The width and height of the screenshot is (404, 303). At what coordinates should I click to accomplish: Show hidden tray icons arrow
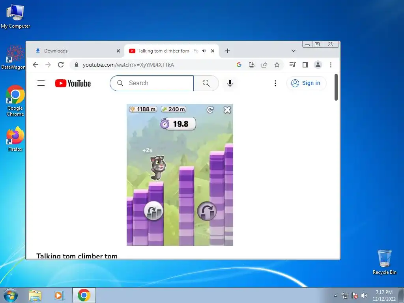(335, 296)
